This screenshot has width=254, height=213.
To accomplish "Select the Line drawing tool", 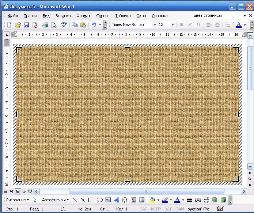I will coord(74,200).
